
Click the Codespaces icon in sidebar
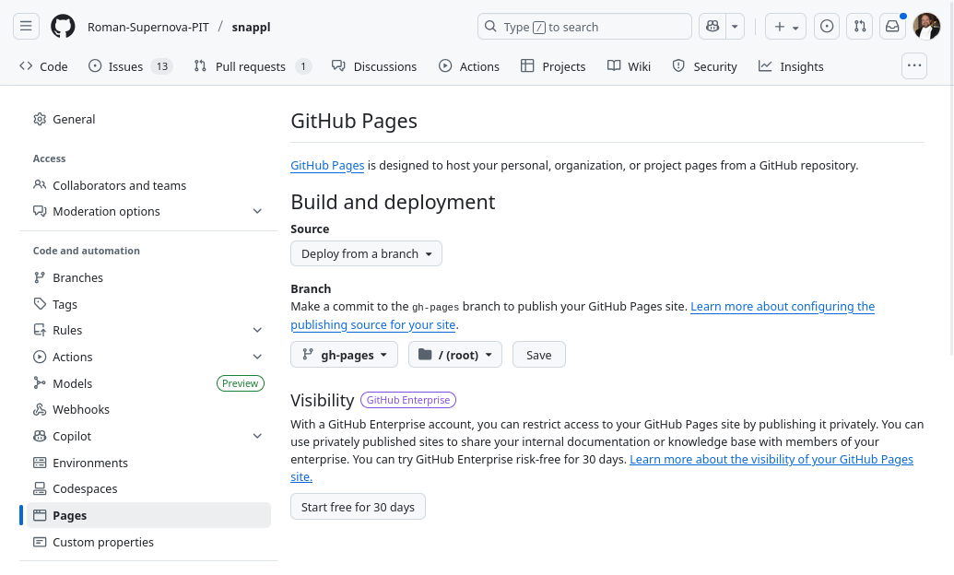pos(40,488)
